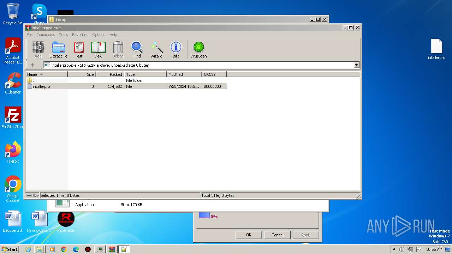Select intallerpro file on desktop
Viewport: 452px width, 254px height.
pos(436,49)
